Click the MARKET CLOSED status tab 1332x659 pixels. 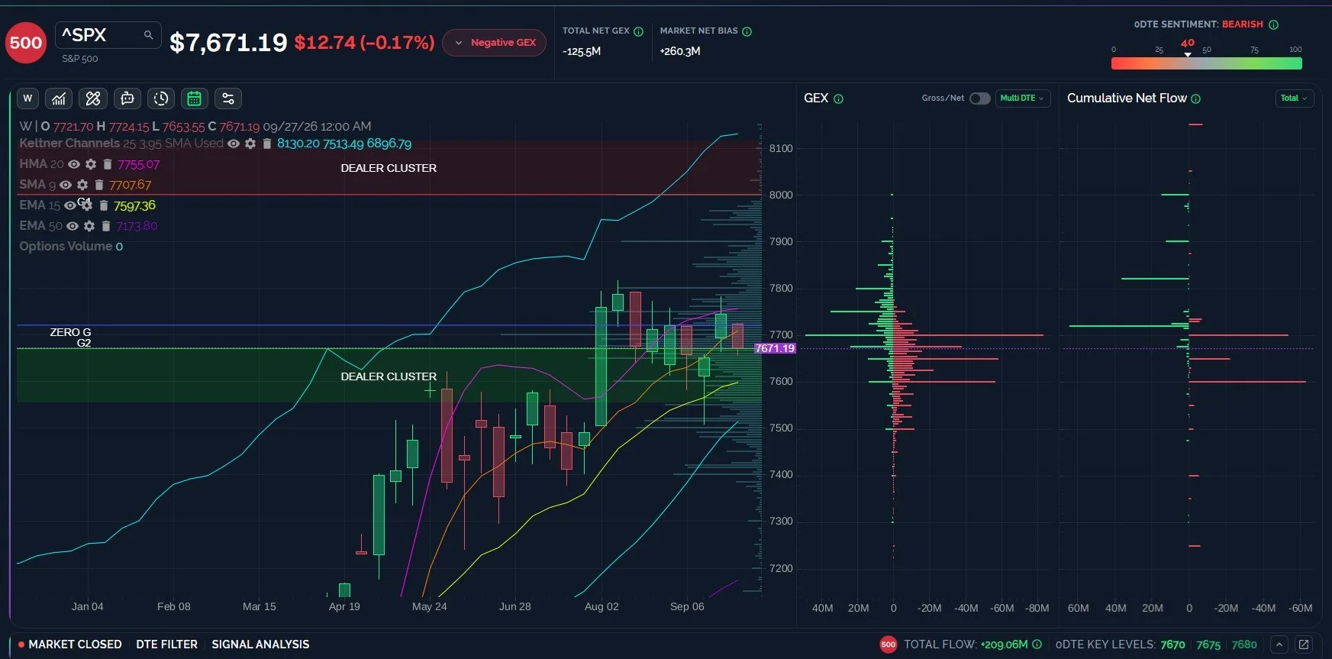(69, 644)
